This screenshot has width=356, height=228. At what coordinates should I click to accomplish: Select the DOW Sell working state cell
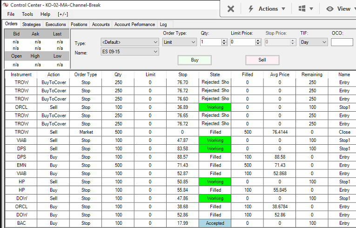point(215,198)
